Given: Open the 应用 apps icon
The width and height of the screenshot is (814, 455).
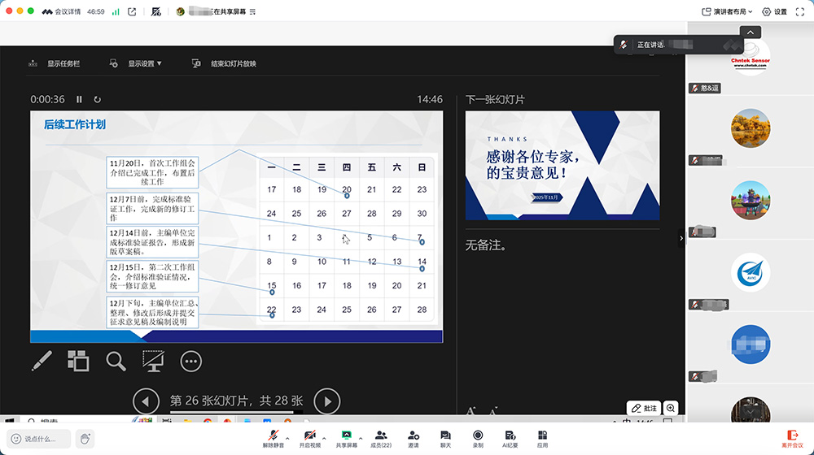Looking at the screenshot, I should (x=542, y=437).
